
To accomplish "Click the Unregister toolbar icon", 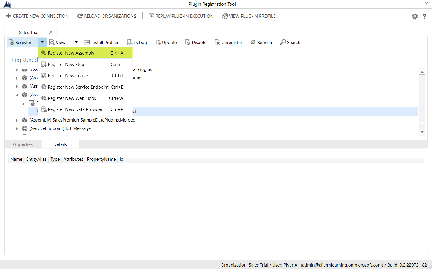I will [217, 42].
